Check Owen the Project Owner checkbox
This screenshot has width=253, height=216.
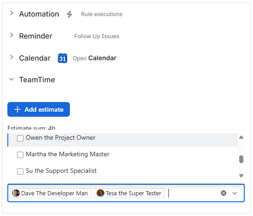[20, 138]
